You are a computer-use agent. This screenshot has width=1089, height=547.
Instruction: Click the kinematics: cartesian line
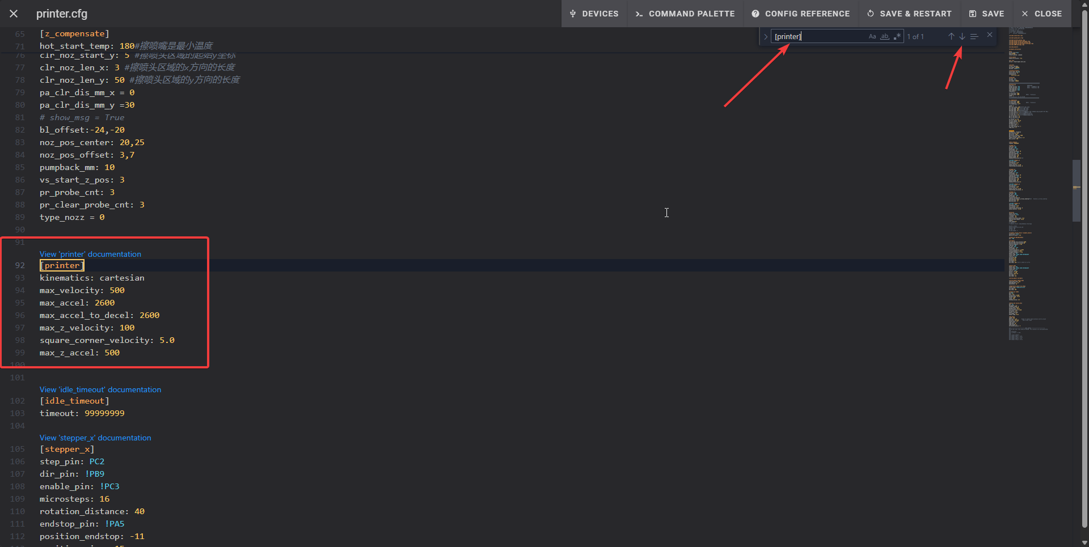coord(92,278)
